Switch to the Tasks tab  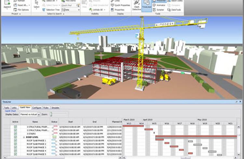point(7,108)
